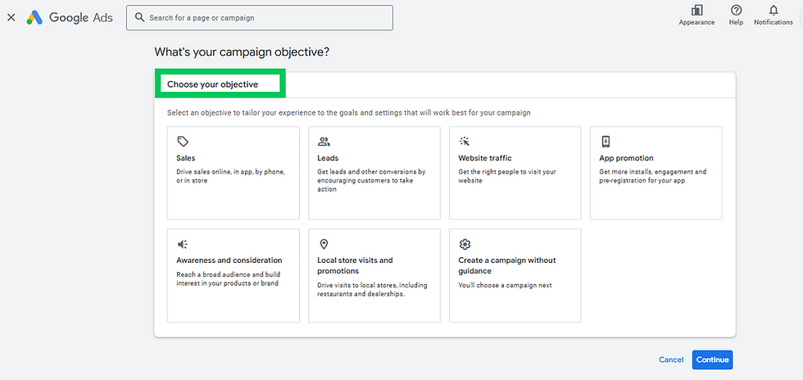
Task: Open the Notifications bell icon
Action: pyautogui.click(x=773, y=11)
